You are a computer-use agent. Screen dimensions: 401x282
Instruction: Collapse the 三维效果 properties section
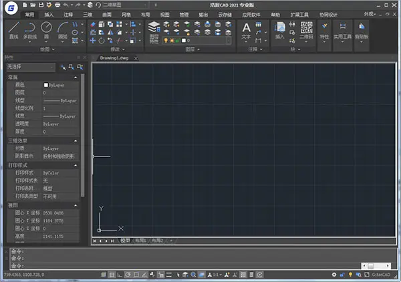[76, 141]
